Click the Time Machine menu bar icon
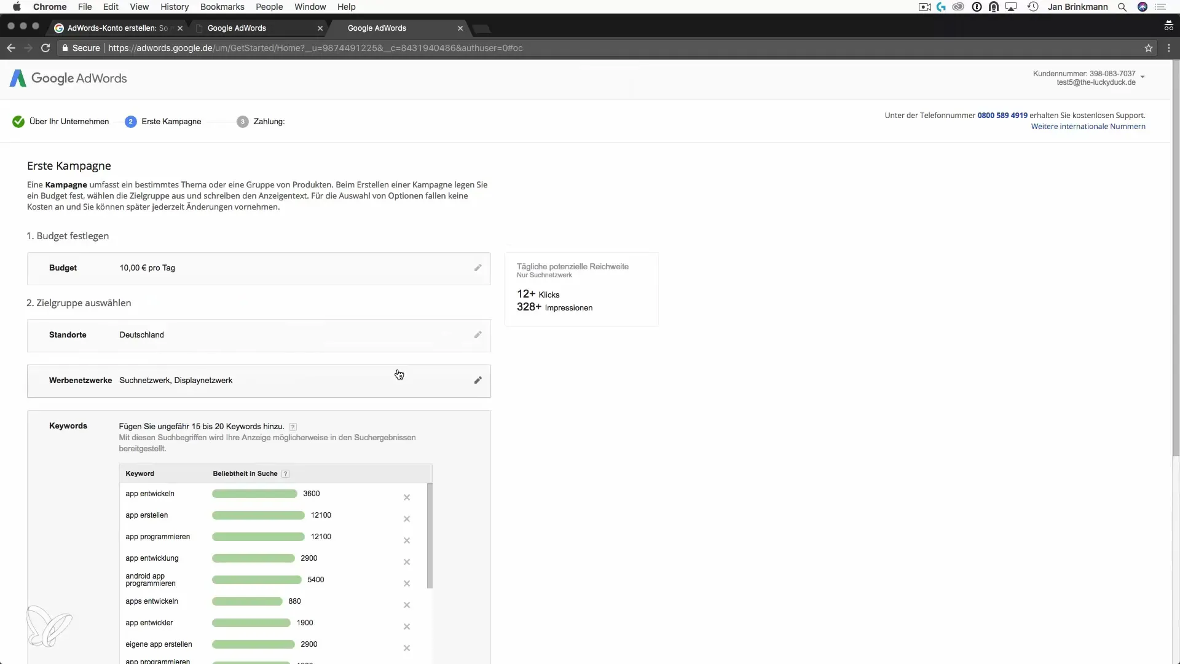Image resolution: width=1180 pixels, height=664 pixels. tap(1032, 7)
